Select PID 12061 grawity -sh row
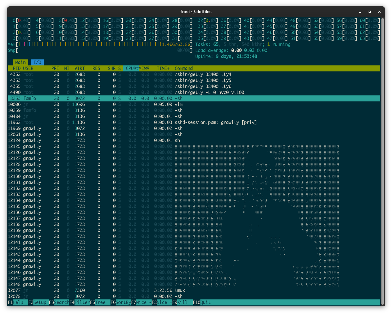Image resolution: width=392 pixels, height=314 pixels. tap(194, 135)
